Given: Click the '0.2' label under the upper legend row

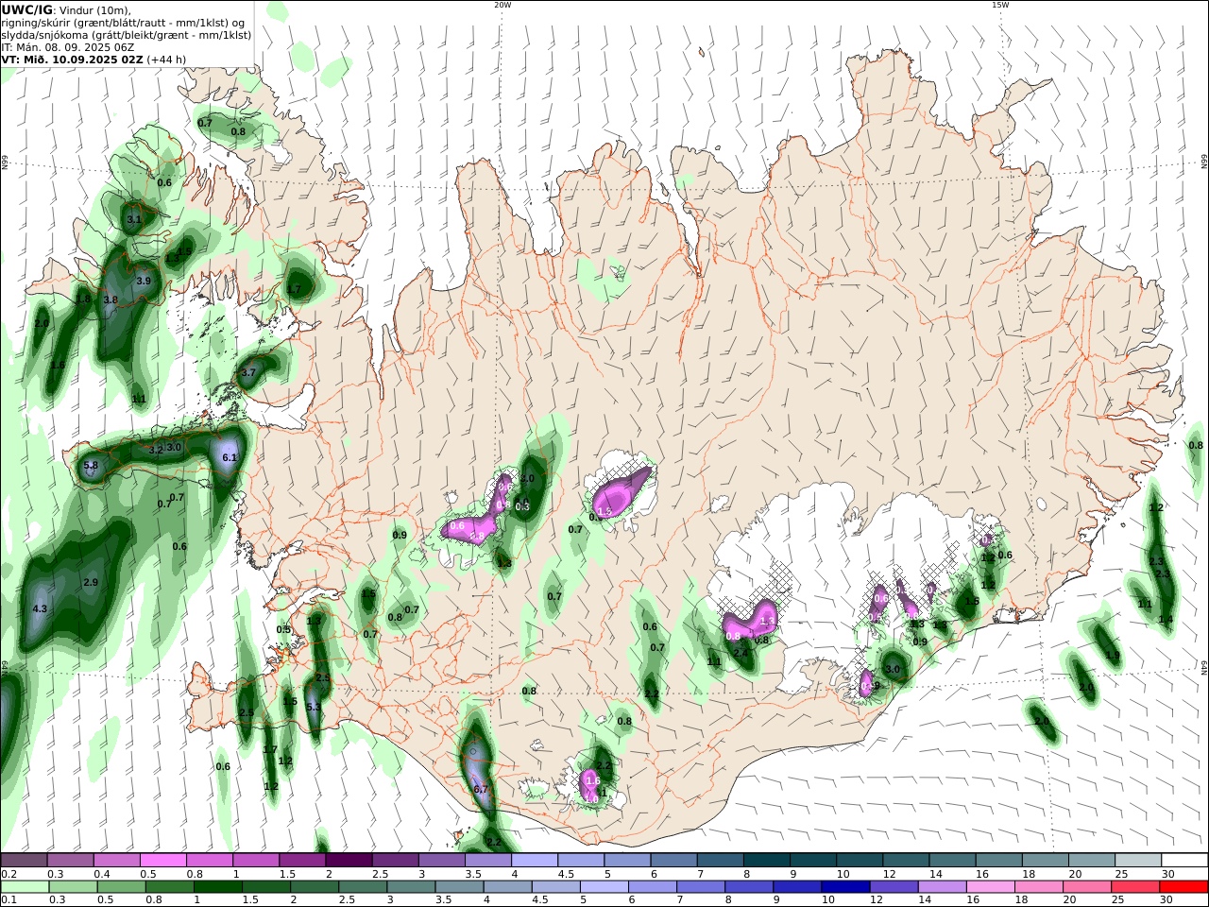Looking at the screenshot, I should point(9,874).
